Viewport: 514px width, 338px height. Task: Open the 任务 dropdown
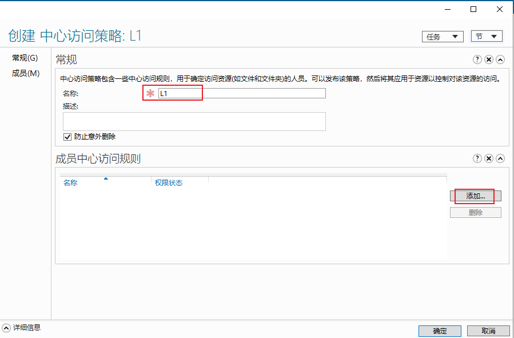[x=443, y=37]
